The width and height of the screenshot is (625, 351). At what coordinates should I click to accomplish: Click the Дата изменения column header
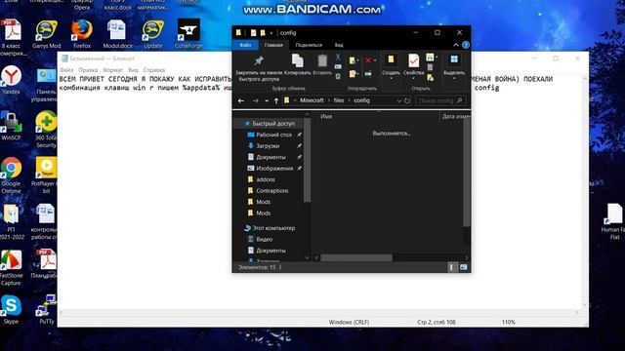455,117
